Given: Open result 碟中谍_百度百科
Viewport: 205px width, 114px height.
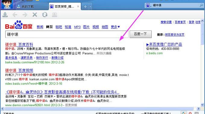Looking at the screenshot, I should click(19, 45).
